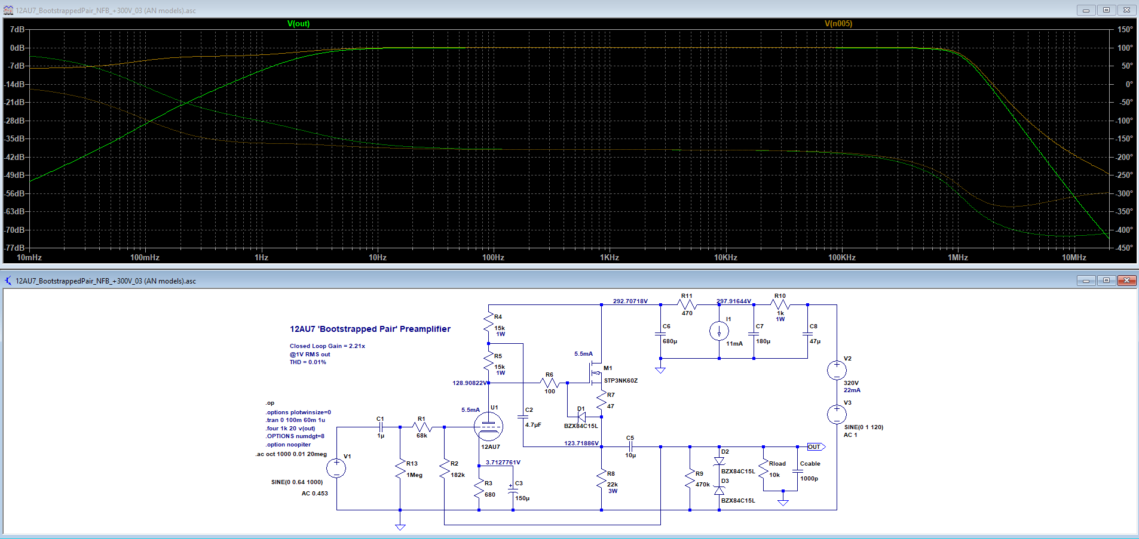The image size is (1139, 539).
Task: Select the C6 680µ capacitor symbol
Action: pyautogui.click(x=660, y=334)
